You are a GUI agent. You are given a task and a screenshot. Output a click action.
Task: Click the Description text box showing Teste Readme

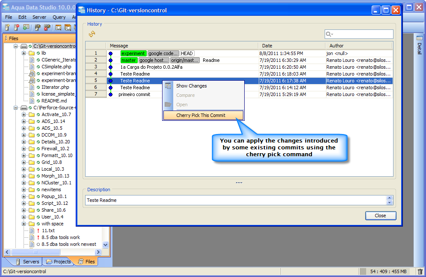(236, 200)
